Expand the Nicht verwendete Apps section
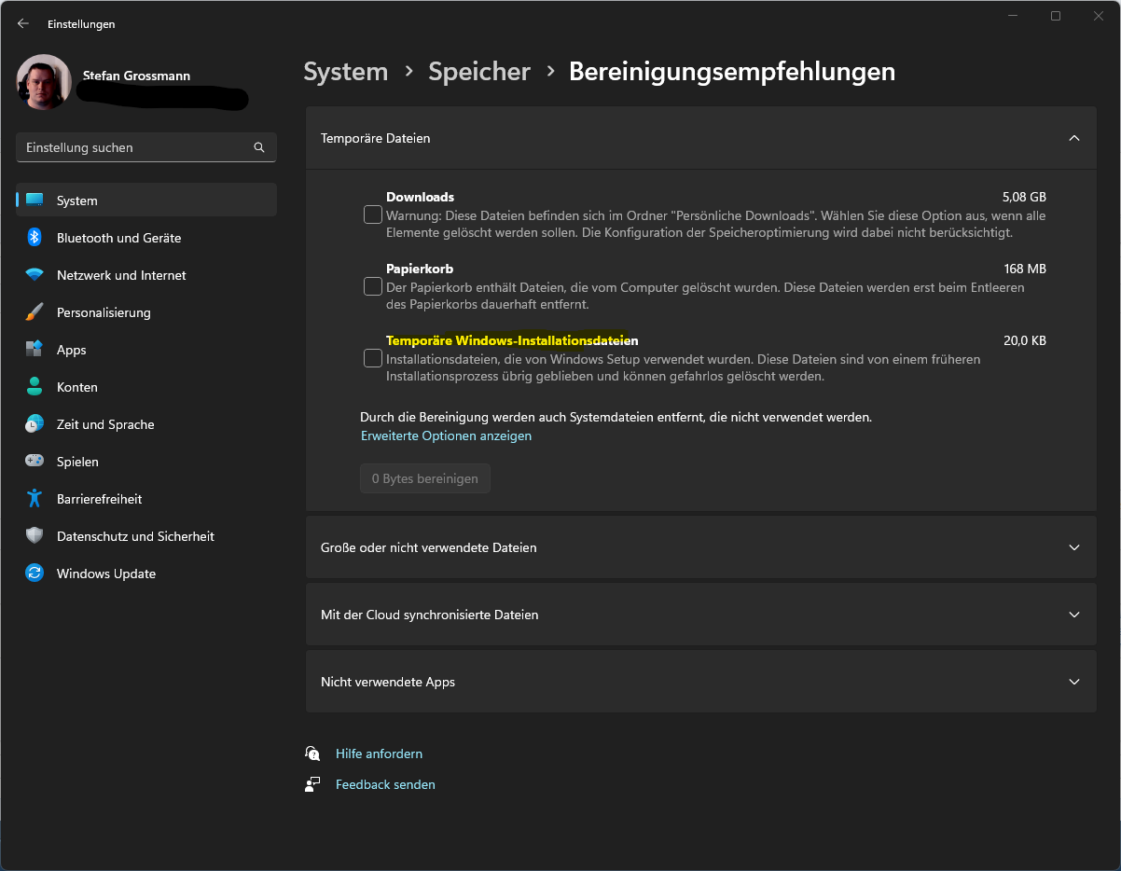This screenshot has width=1121, height=871. coord(701,682)
